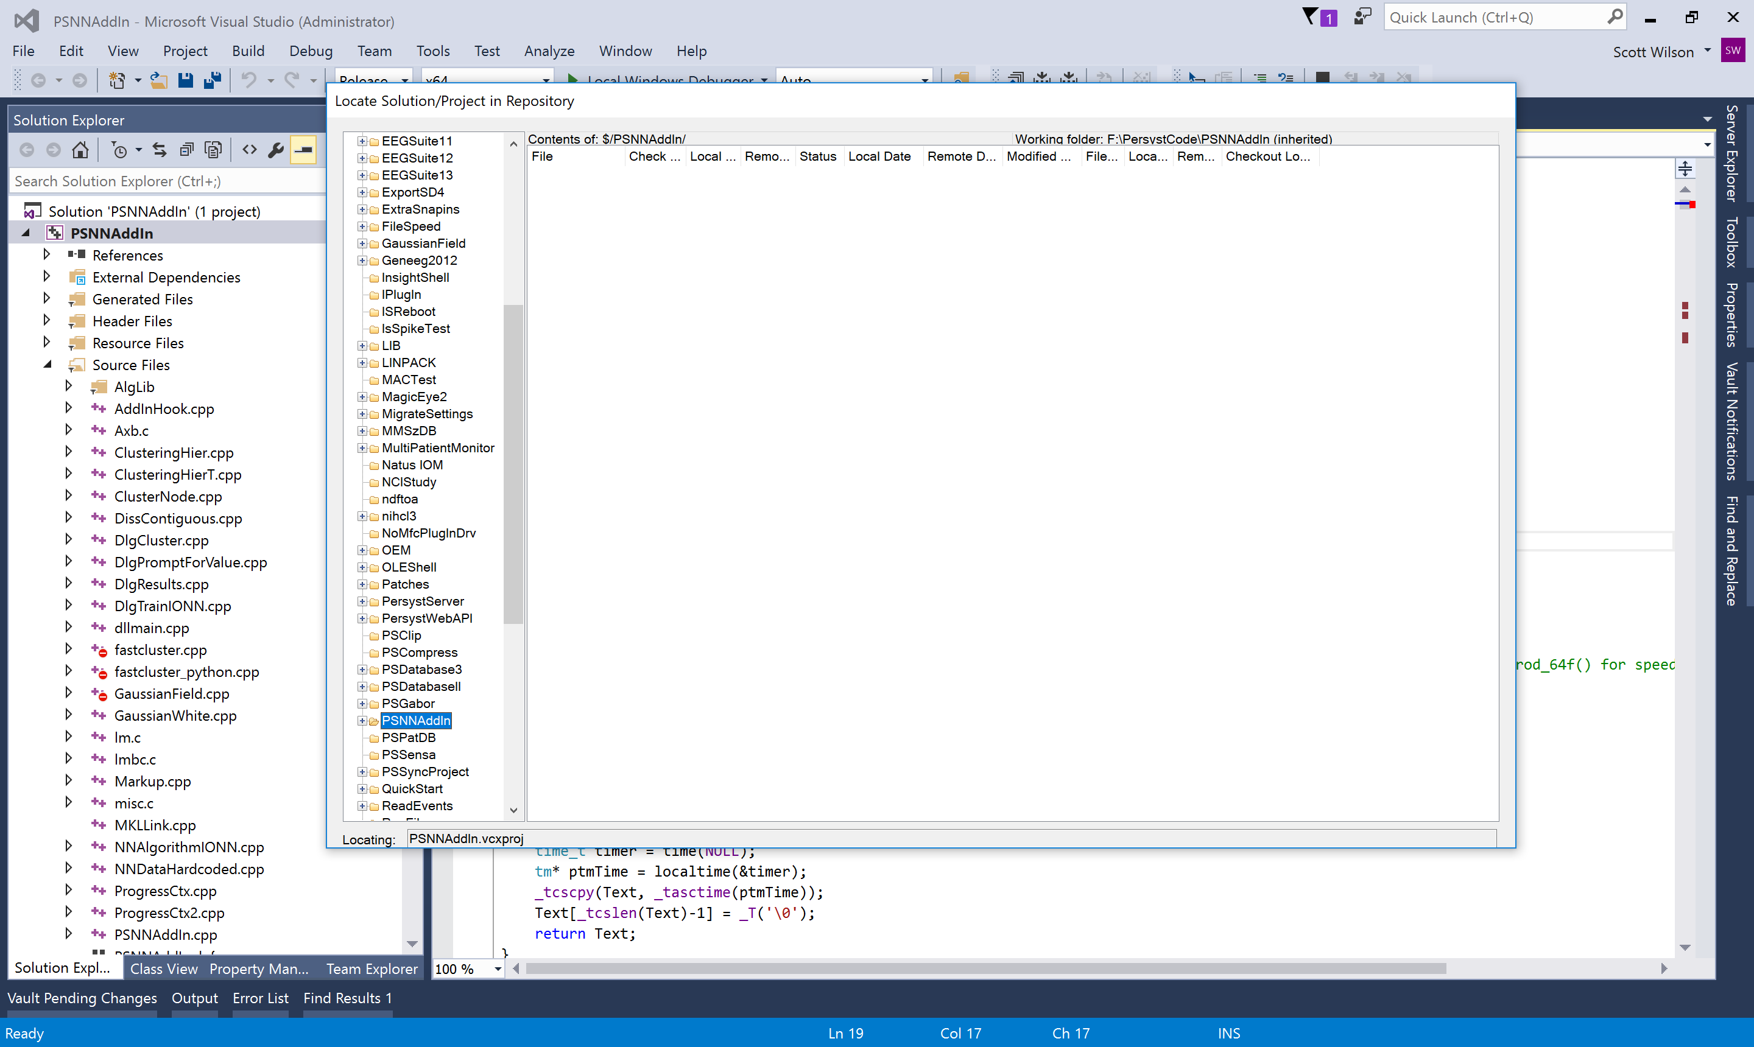Expand the Header Files node
This screenshot has width=1754, height=1047.
(x=46, y=320)
